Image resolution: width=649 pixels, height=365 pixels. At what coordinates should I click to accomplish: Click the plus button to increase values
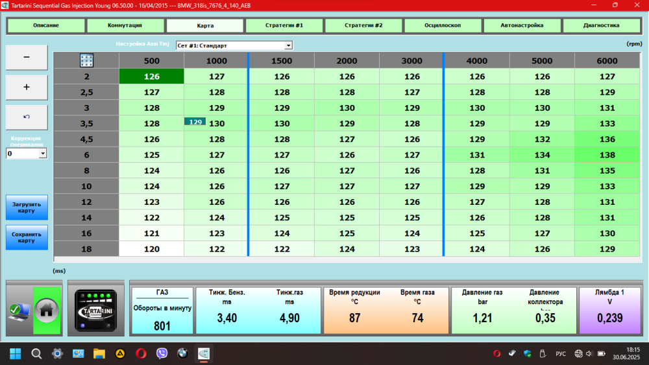click(x=27, y=87)
